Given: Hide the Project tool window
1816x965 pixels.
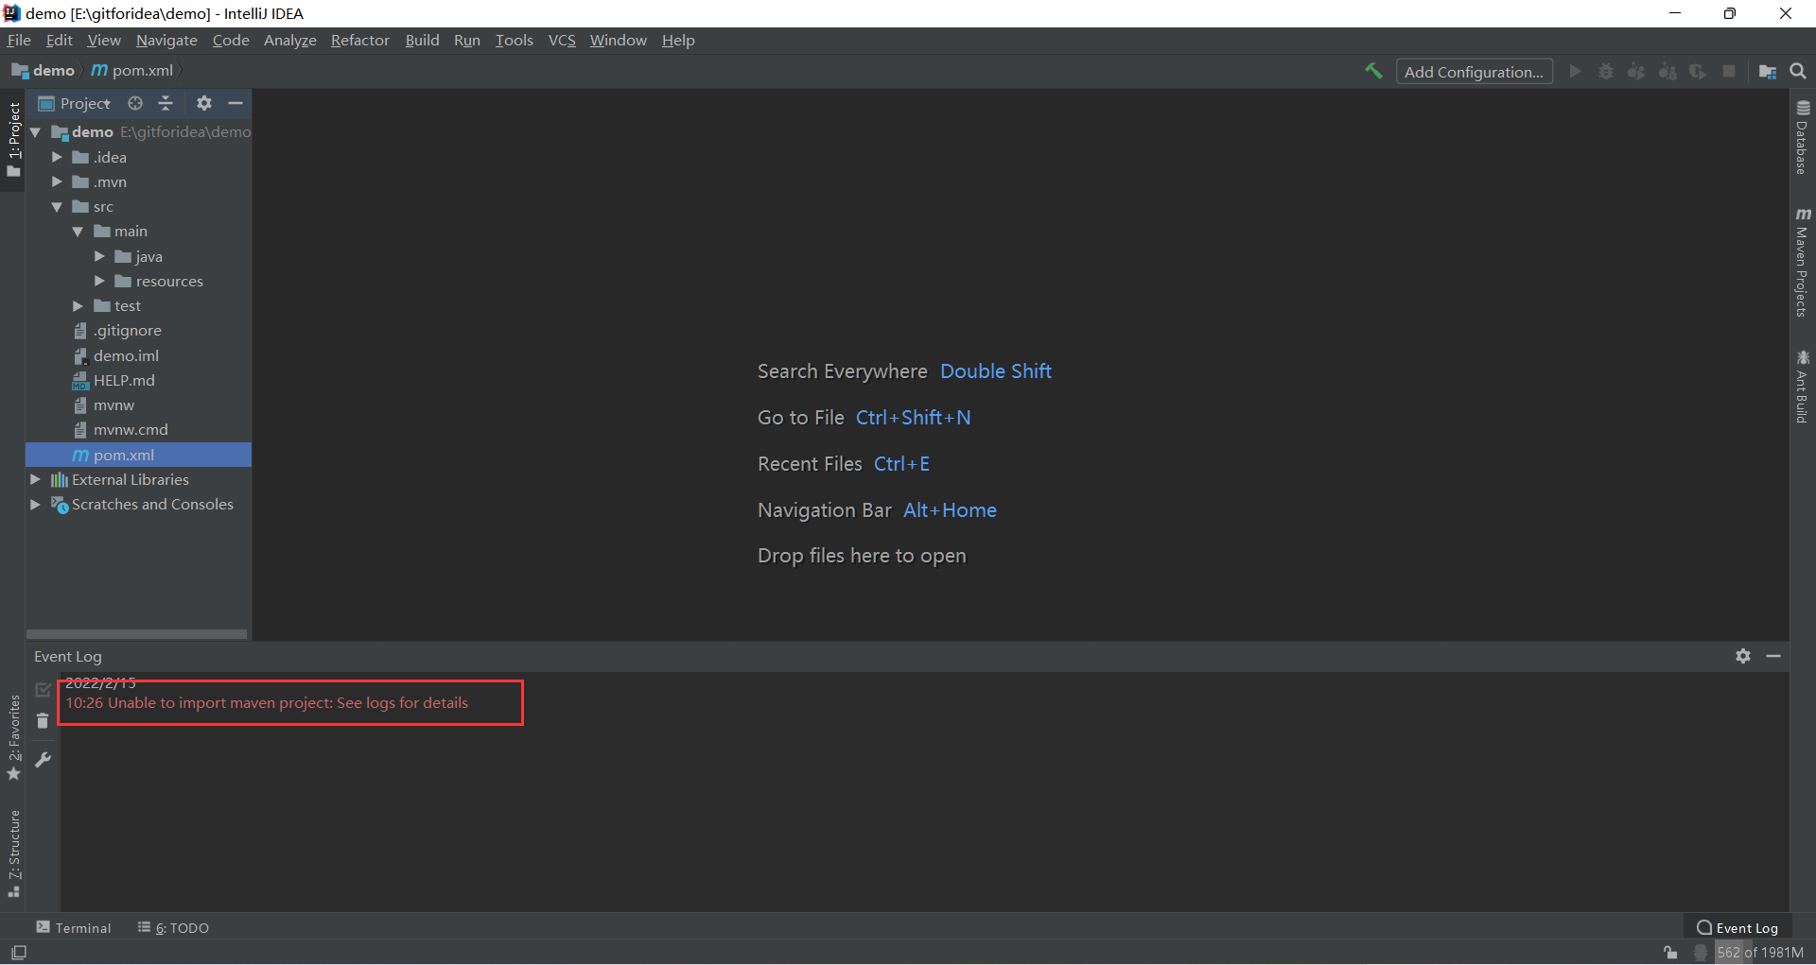Looking at the screenshot, I should 236,103.
